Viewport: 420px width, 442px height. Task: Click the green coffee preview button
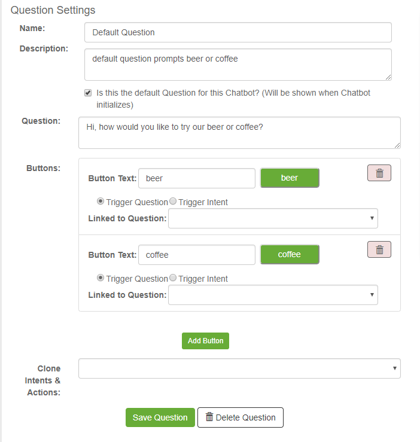[x=290, y=255]
